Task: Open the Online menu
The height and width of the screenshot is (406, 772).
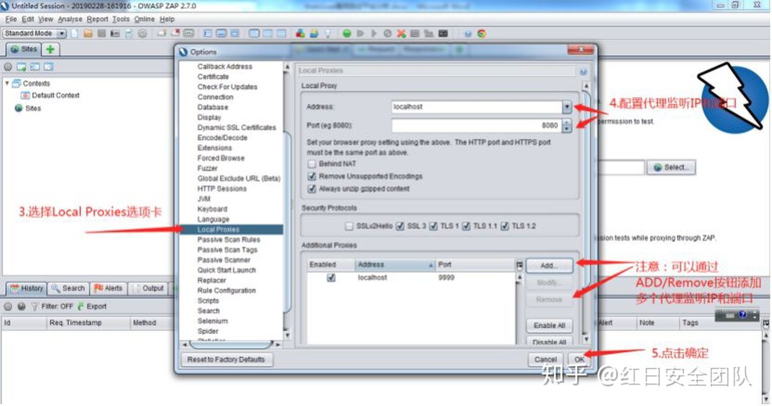Action: (144, 19)
